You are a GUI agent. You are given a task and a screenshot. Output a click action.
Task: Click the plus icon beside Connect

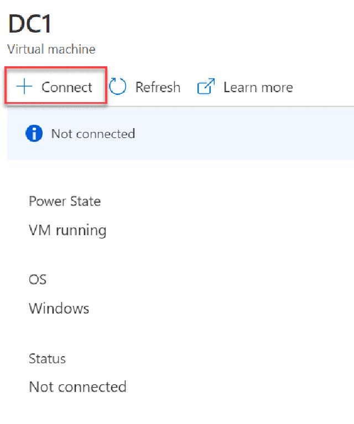(25, 87)
